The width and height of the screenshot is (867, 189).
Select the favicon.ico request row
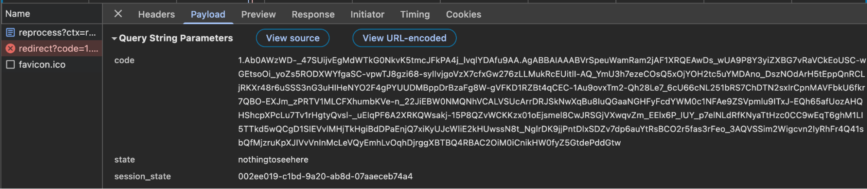tap(42, 65)
